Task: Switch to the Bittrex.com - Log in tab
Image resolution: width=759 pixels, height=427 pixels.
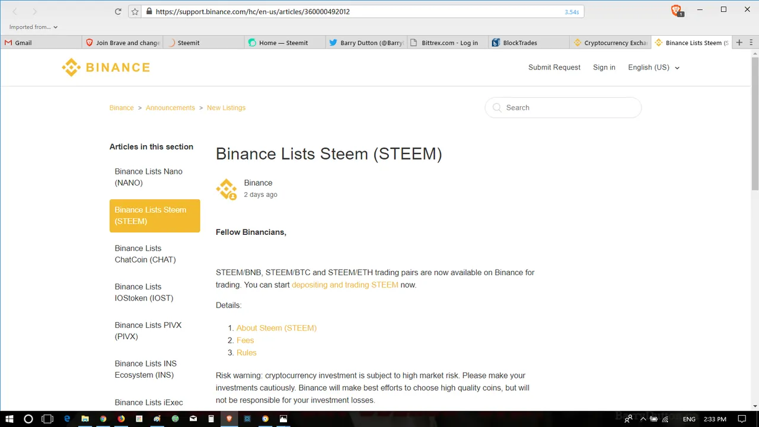Action: (x=448, y=43)
